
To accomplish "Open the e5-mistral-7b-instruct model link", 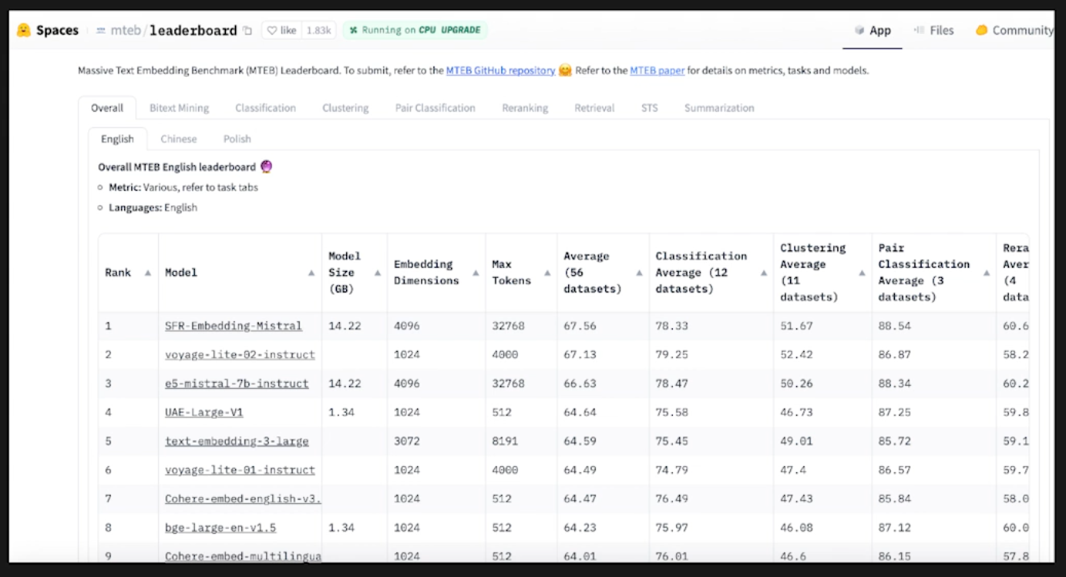I will click(237, 384).
